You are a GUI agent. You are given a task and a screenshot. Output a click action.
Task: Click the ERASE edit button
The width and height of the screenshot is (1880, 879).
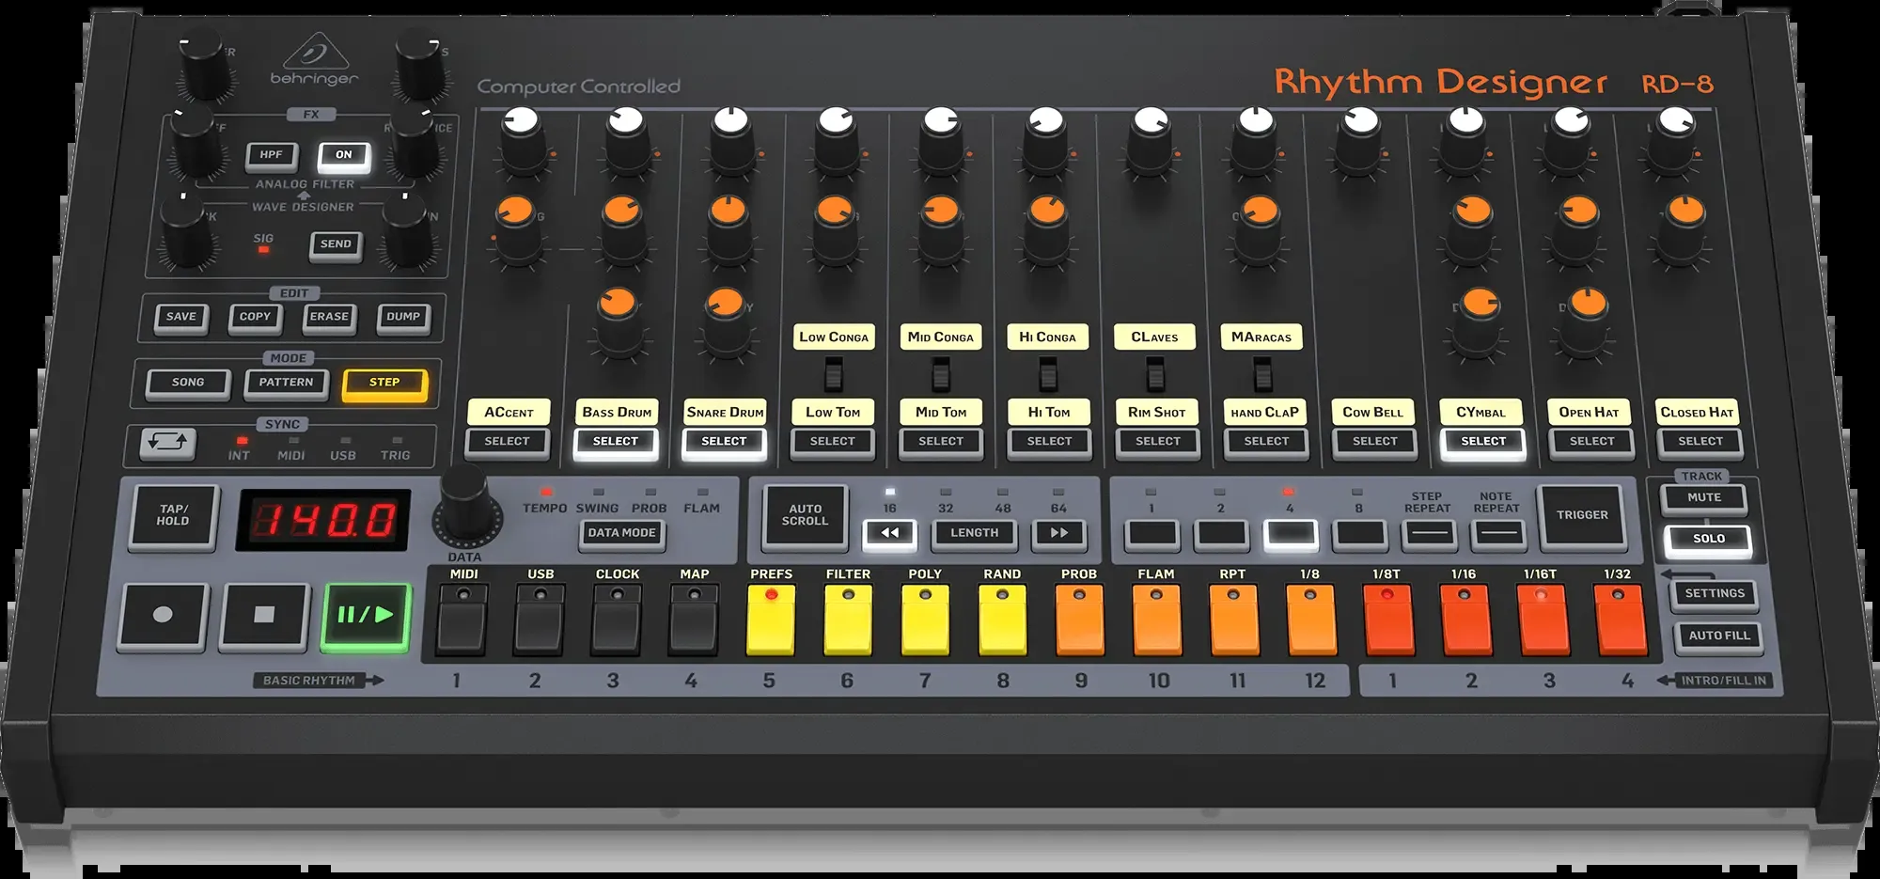click(329, 317)
